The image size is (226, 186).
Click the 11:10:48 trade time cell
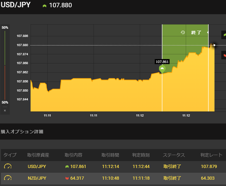click(x=111, y=178)
